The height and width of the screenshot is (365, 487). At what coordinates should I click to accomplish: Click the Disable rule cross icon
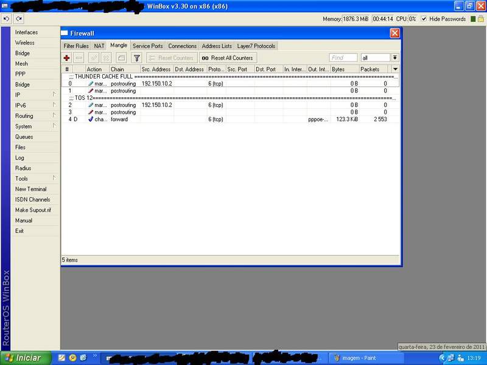tap(106, 58)
